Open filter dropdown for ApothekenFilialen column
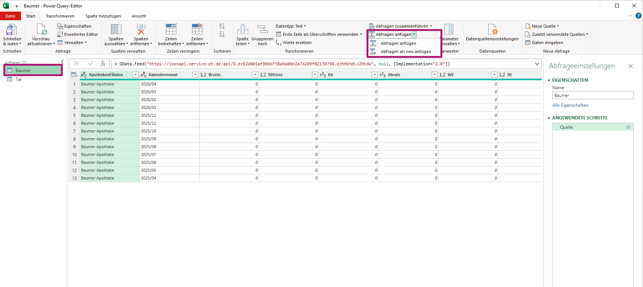The image size is (643, 287). [x=136, y=75]
